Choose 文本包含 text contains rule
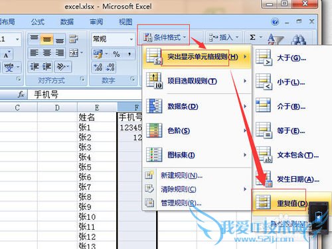 pos(291,155)
